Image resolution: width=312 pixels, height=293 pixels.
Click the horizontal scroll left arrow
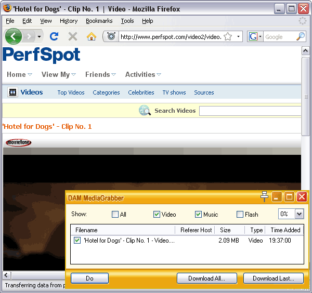[x=6, y=275]
